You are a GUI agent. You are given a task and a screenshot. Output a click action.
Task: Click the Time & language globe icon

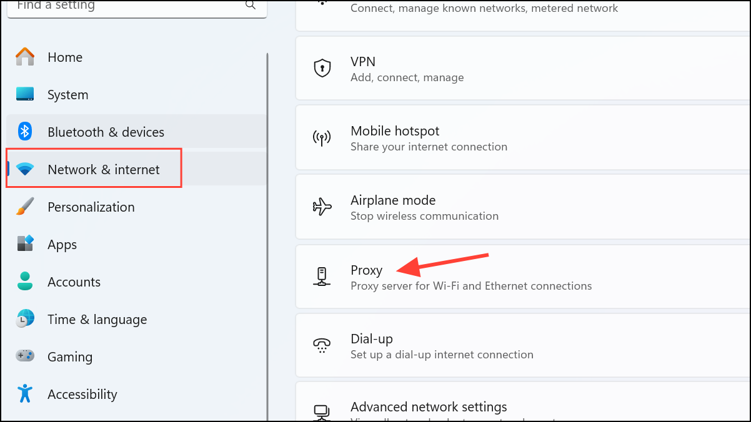[25, 319]
